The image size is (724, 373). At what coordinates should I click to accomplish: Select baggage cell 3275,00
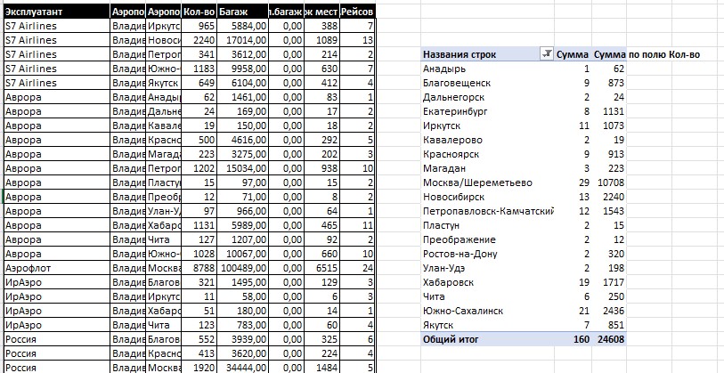tap(242, 154)
